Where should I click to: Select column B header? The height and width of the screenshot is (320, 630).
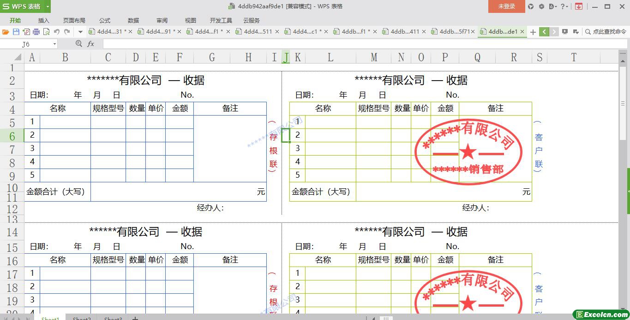(x=65, y=57)
